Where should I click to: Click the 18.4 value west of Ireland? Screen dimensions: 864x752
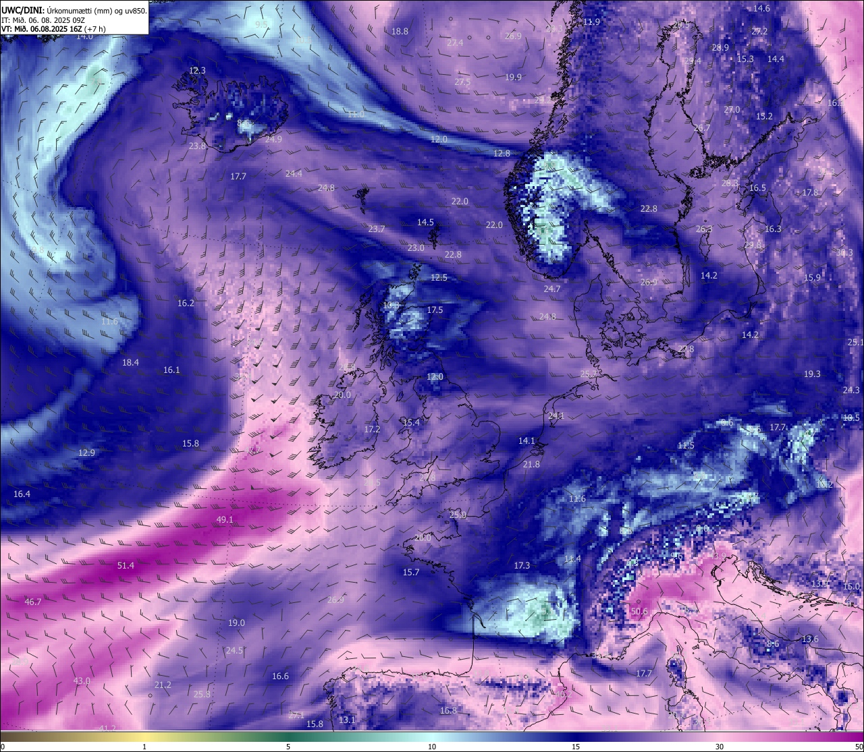pos(130,362)
